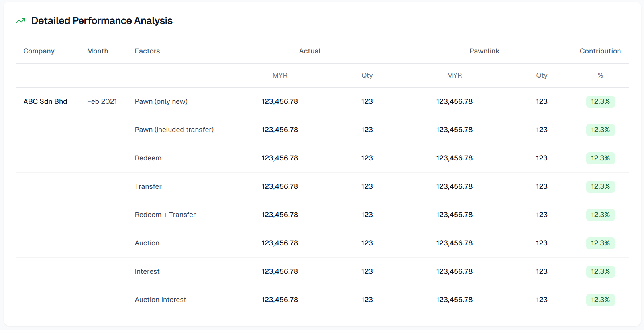This screenshot has width=644, height=330.
Task: Select the Factors column header
Action: tap(147, 51)
